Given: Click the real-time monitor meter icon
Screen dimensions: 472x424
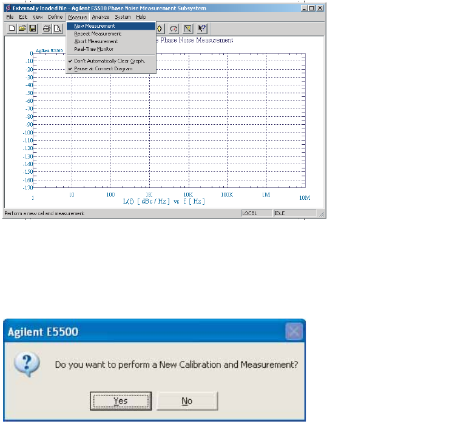Looking at the screenshot, I should [x=174, y=29].
